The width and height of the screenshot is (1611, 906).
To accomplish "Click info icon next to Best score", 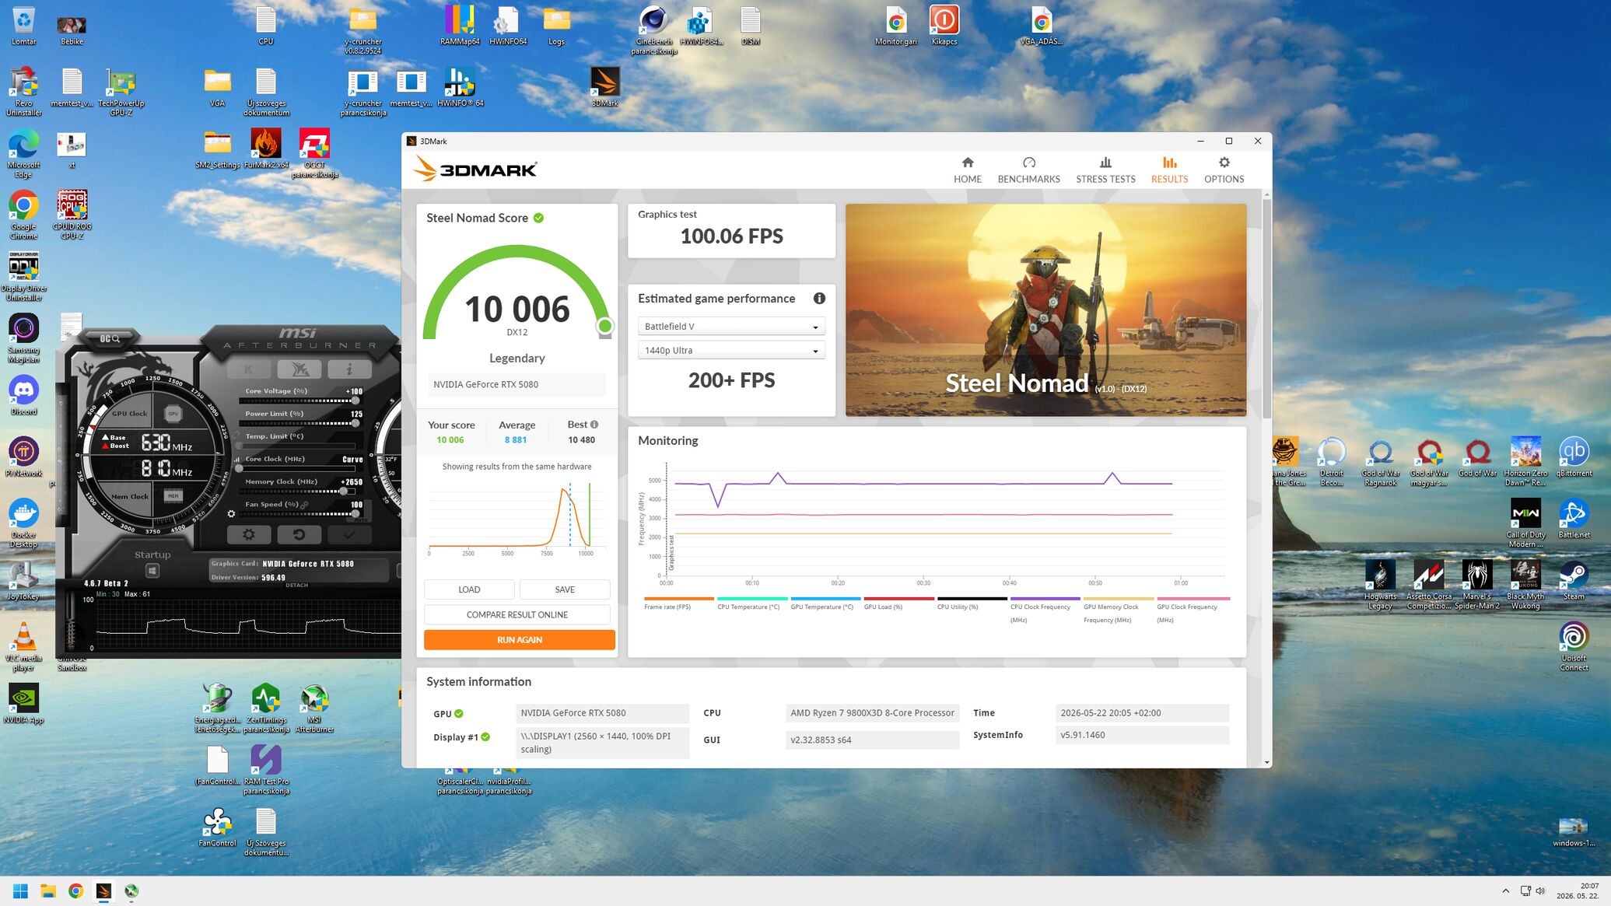I will click(594, 425).
